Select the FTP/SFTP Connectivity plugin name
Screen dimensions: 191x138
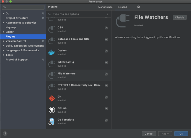point(80,85)
